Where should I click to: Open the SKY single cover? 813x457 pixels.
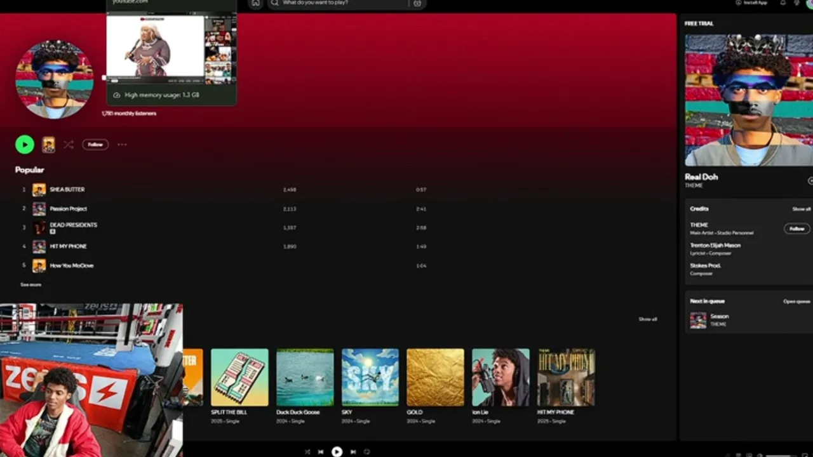point(370,377)
